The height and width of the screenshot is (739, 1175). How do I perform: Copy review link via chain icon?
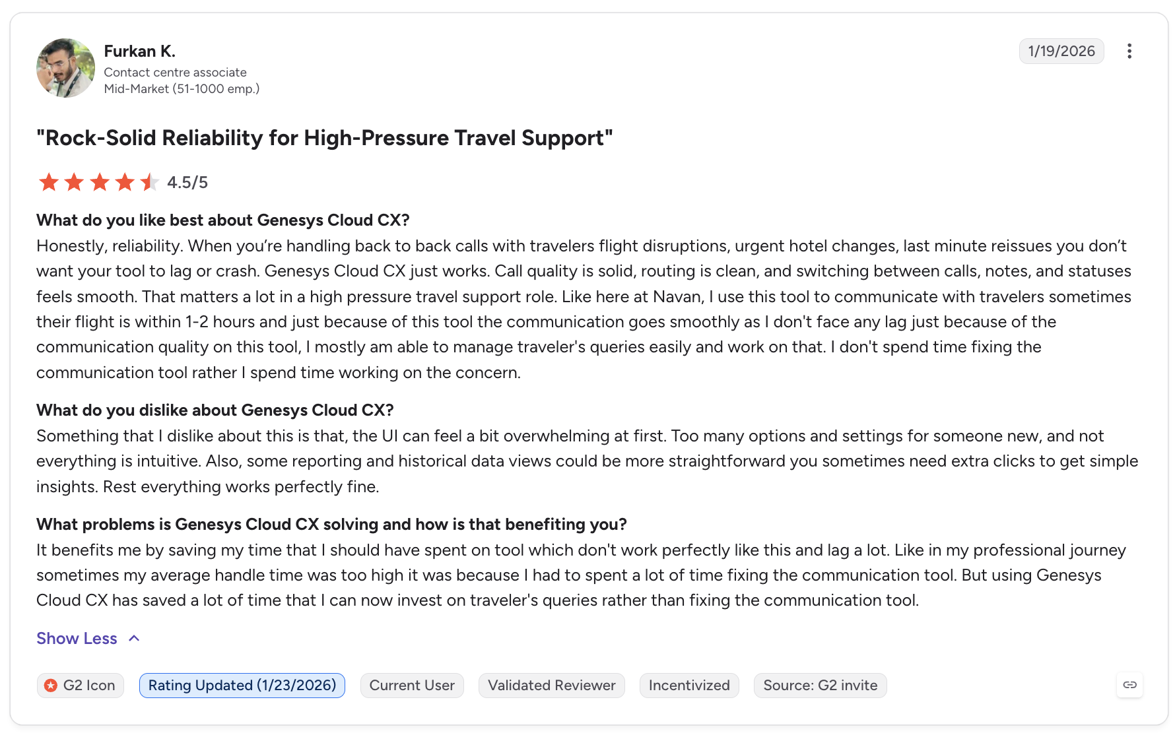click(x=1129, y=685)
